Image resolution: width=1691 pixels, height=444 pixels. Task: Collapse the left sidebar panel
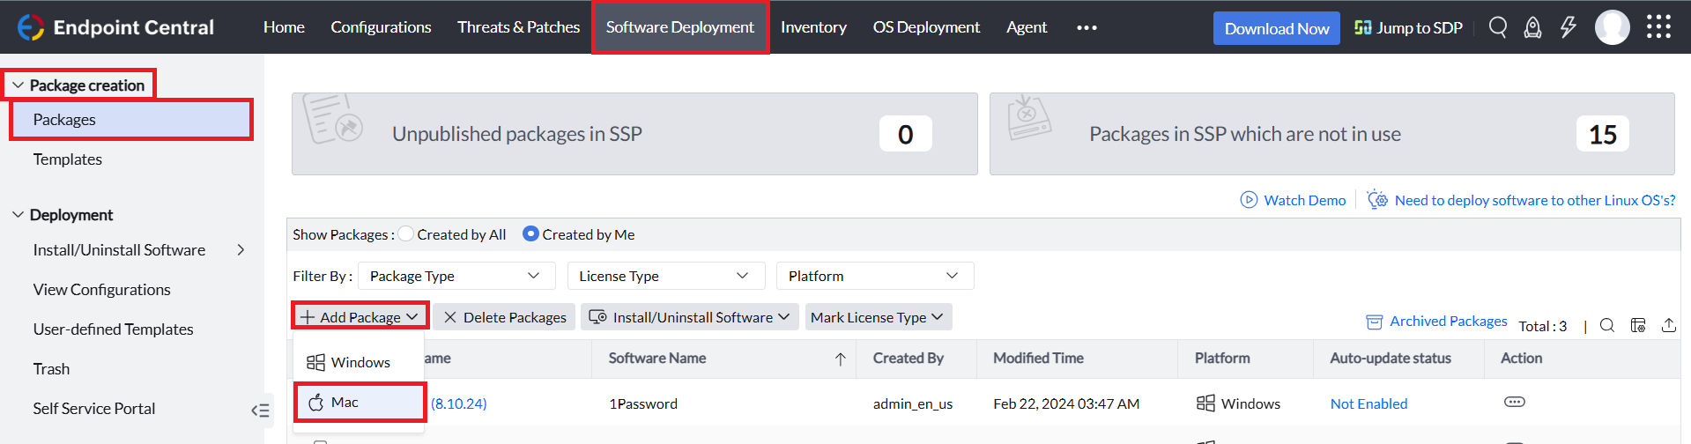click(x=260, y=410)
